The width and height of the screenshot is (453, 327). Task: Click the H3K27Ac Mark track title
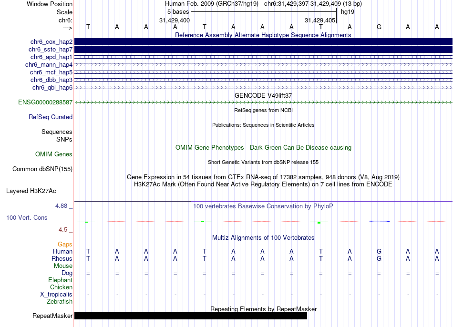[x=263, y=184]
